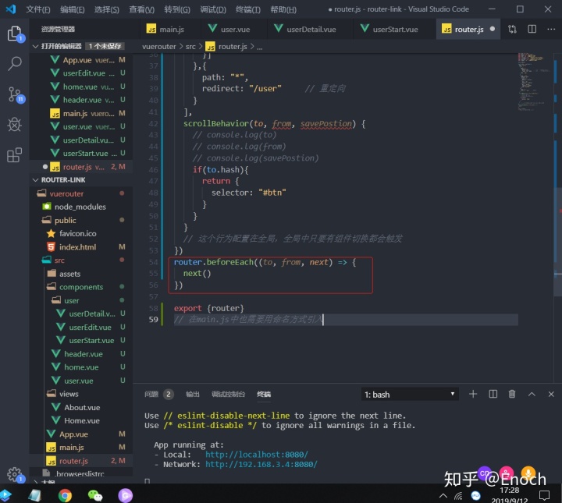Viewport: 562px width, 503px height.
Task: Open index.html in the file tree
Action: click(x=77, y=247)
